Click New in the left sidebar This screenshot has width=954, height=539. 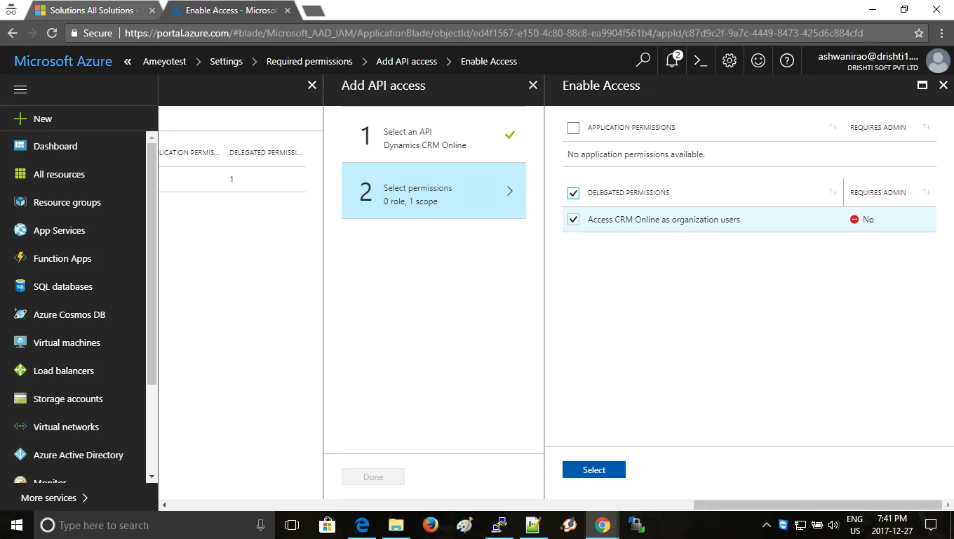click(x=43, y=119)
